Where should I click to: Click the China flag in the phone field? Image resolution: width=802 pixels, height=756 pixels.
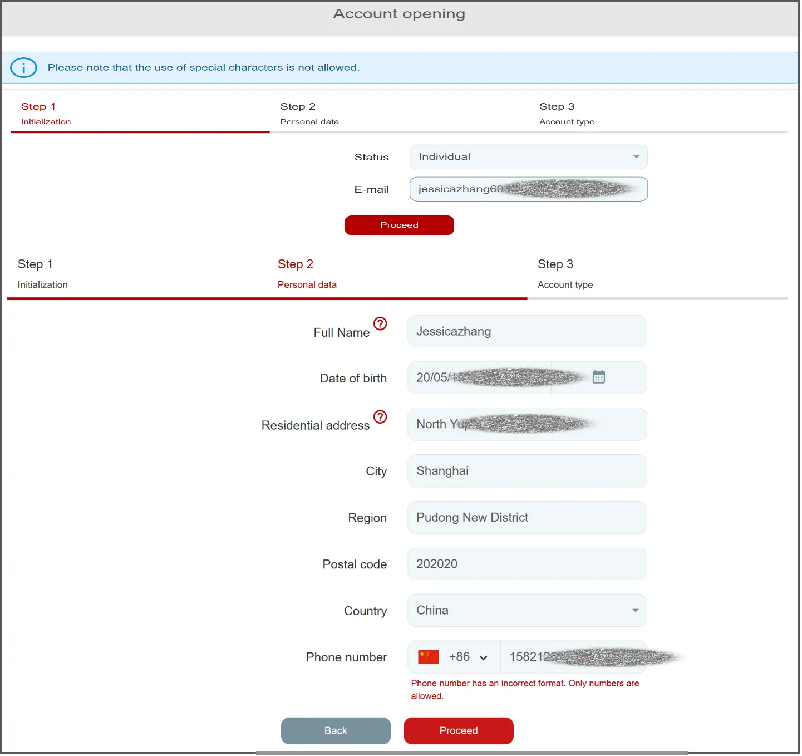[429, 657]
